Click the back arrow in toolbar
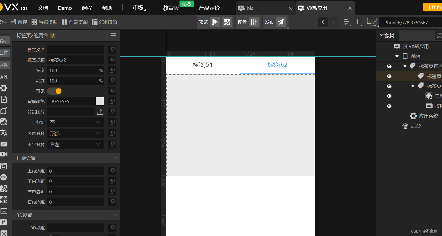 [323, 22]
